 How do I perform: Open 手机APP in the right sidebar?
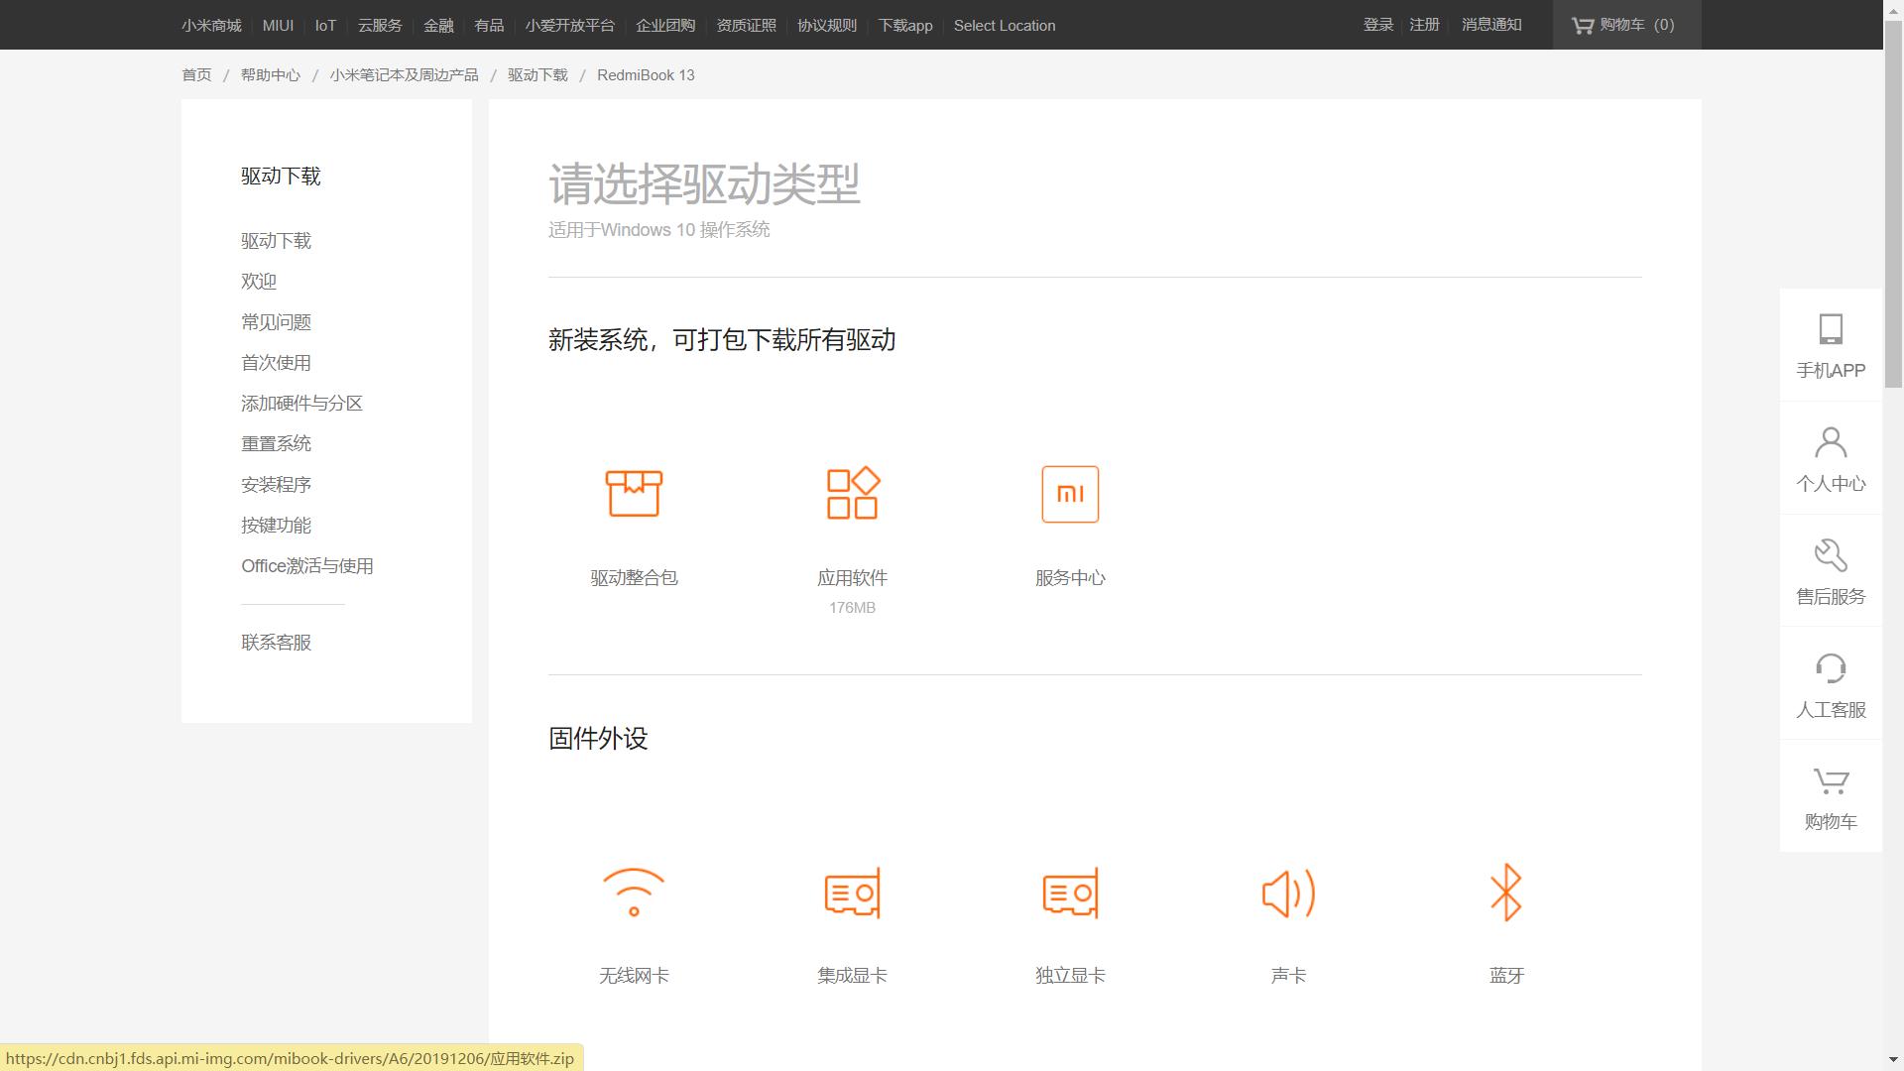(1831, 345)
